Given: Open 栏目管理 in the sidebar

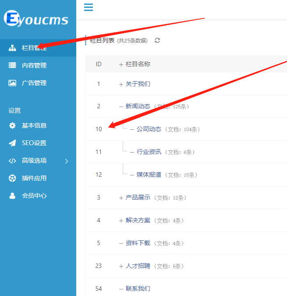Looking at the screenshot, I should [x=34, y=48].
